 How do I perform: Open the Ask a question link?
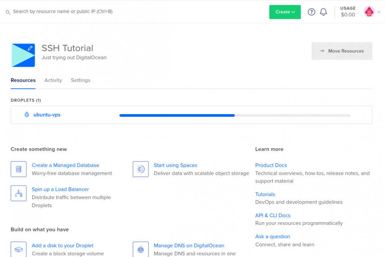[x=273, y=236]
